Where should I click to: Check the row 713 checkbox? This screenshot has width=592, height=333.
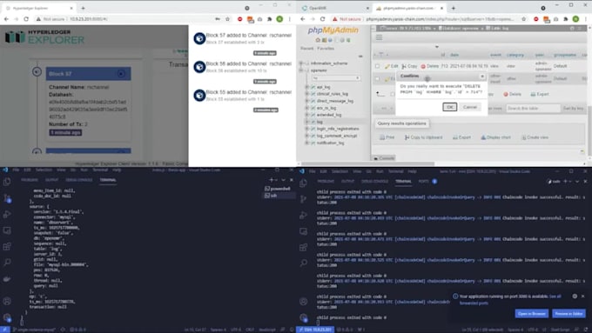(377, 66)
